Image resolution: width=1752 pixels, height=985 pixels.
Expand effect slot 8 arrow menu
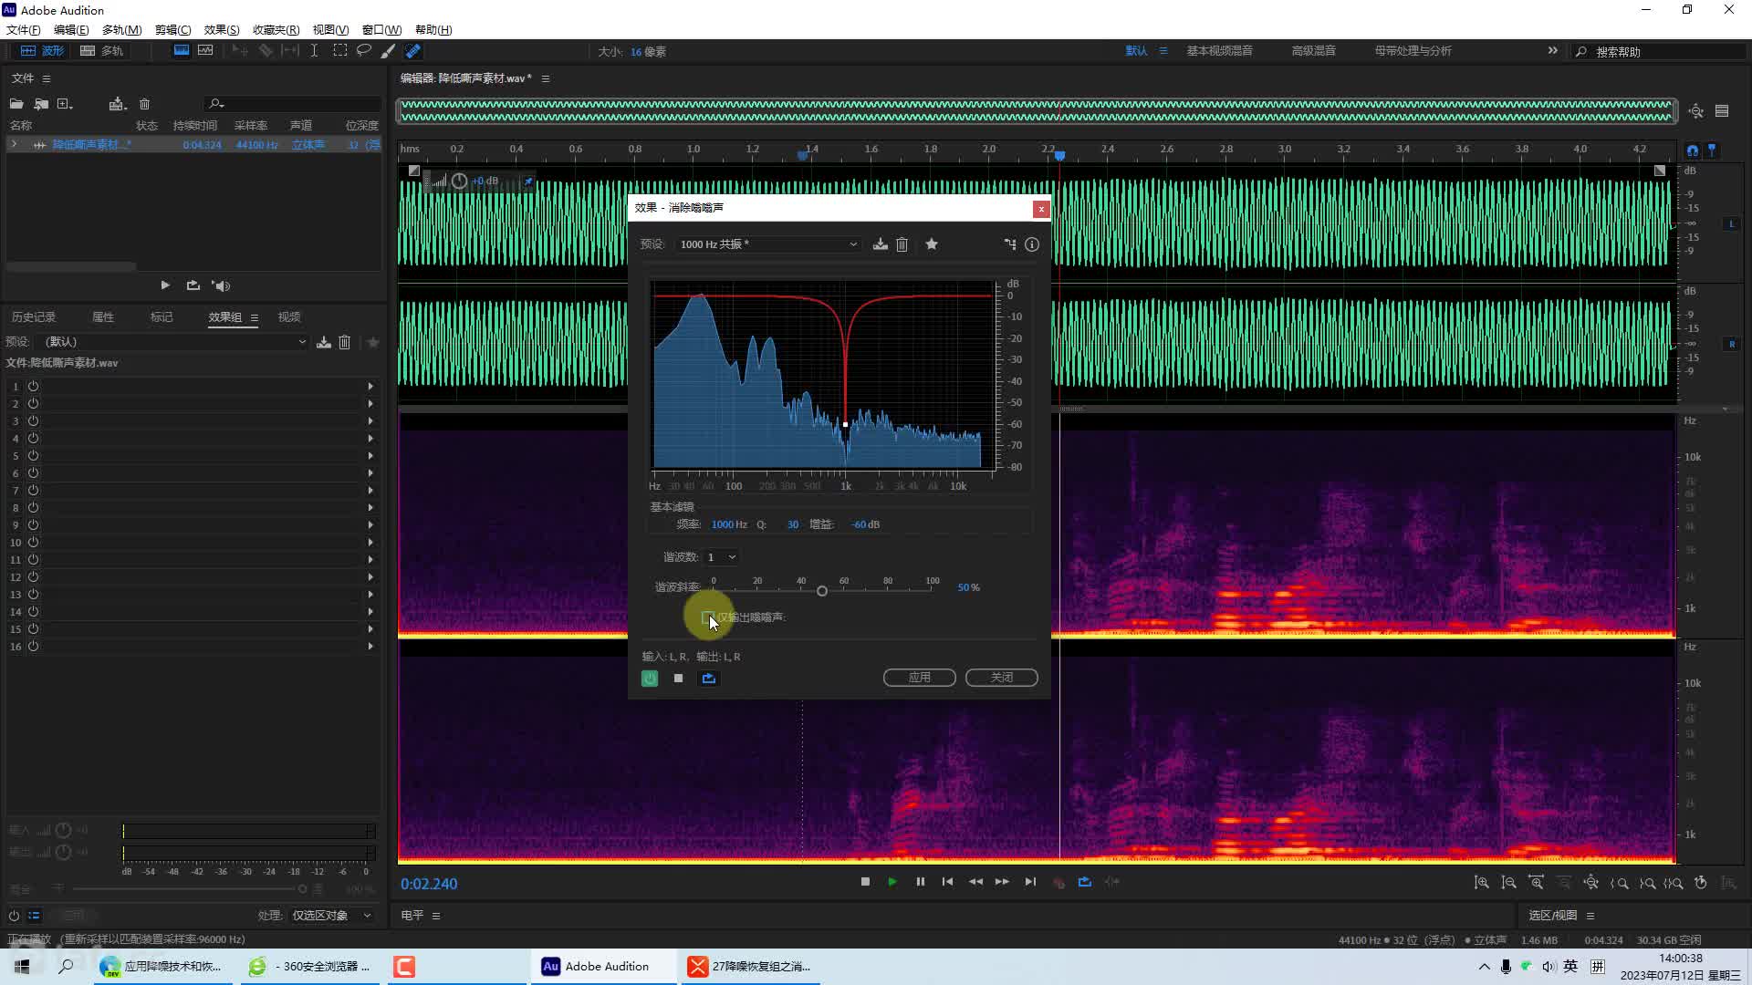pos(370,507)
